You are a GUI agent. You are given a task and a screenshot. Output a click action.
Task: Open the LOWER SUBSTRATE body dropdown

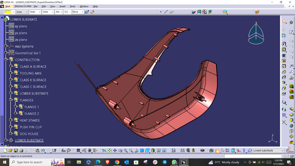click(x=268, y=151)
